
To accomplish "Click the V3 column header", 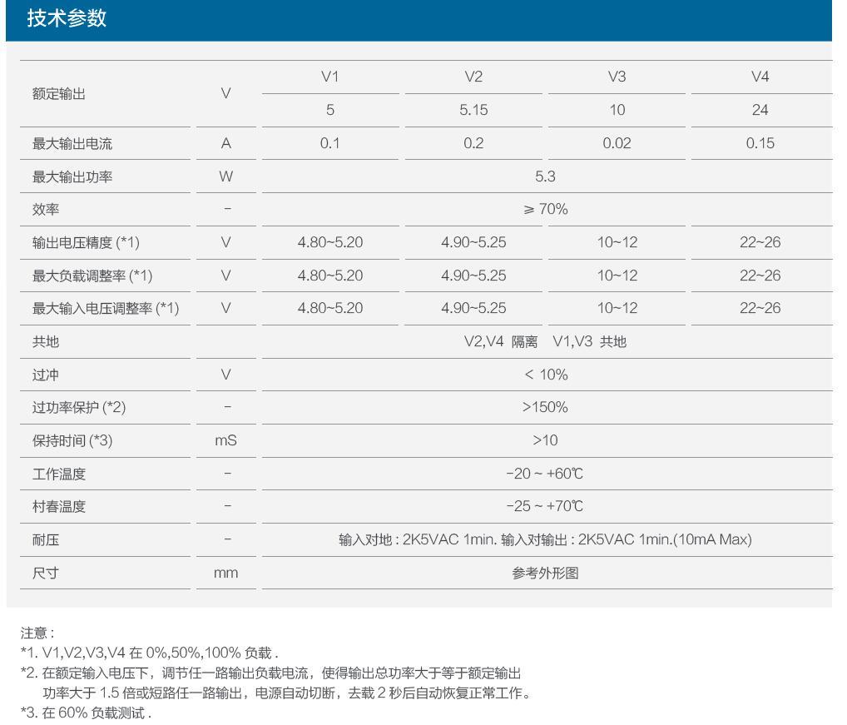I will pos(617,77).
